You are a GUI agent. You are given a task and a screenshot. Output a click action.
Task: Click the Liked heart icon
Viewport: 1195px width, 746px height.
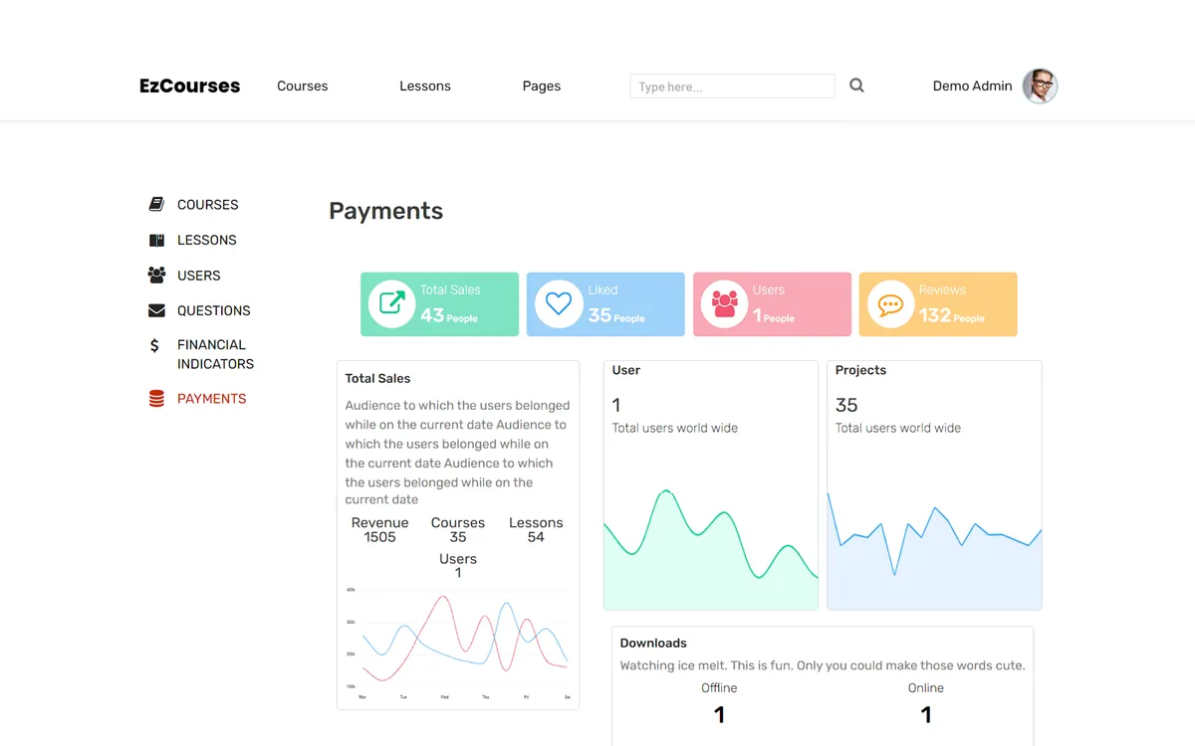(559, 304)
